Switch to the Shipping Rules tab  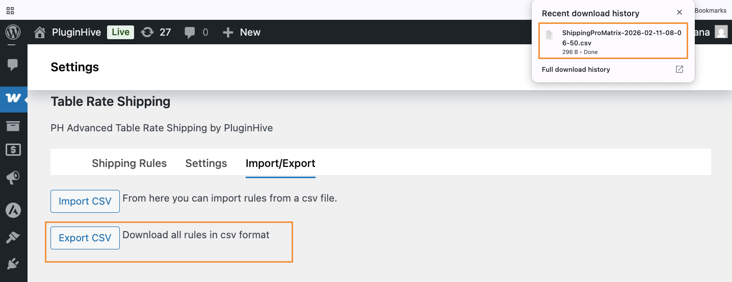(129, 163)
